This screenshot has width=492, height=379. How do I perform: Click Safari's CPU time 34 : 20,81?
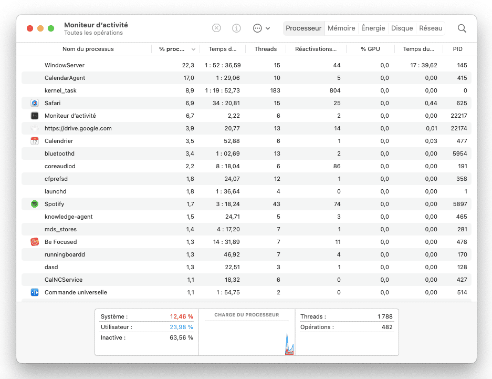click(226, 103)
